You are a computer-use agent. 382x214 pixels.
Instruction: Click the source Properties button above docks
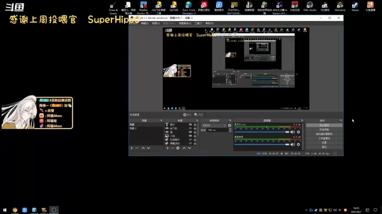(187, 115)
